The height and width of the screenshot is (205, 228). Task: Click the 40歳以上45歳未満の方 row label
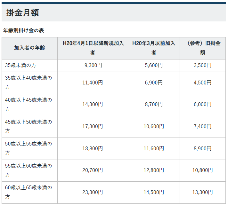[28, 105]
